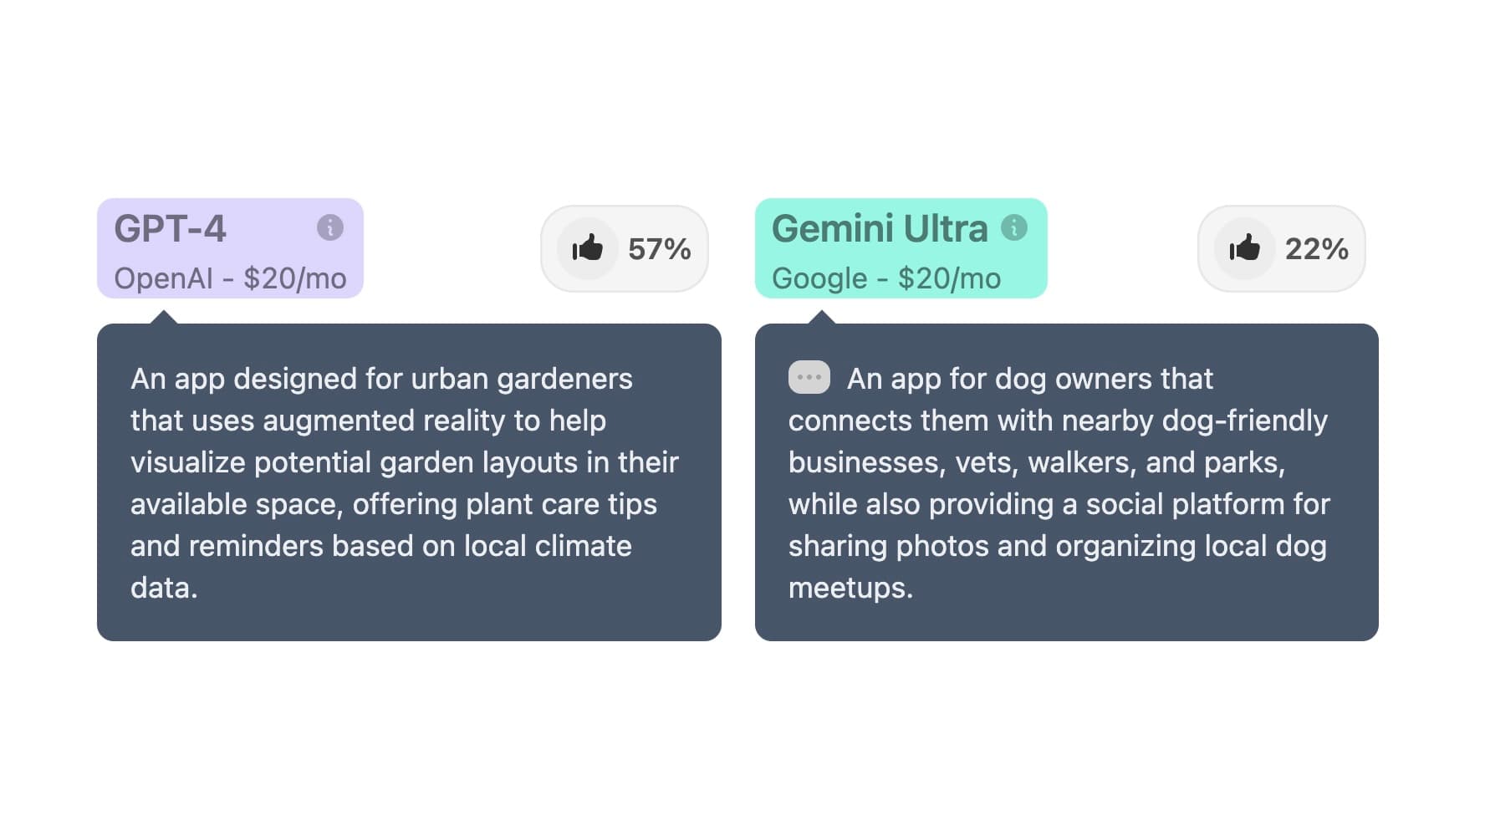Click the word "meetups." ending Gemini's response
This screenshot has width=1485, height=826.
[x=850, y=588]
